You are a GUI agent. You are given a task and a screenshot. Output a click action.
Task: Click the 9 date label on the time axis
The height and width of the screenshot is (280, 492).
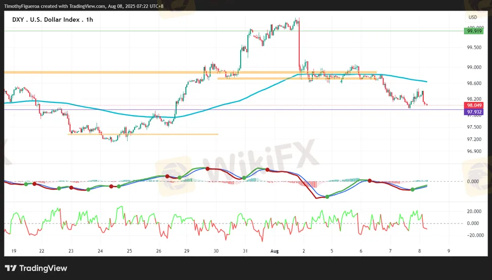449,251
